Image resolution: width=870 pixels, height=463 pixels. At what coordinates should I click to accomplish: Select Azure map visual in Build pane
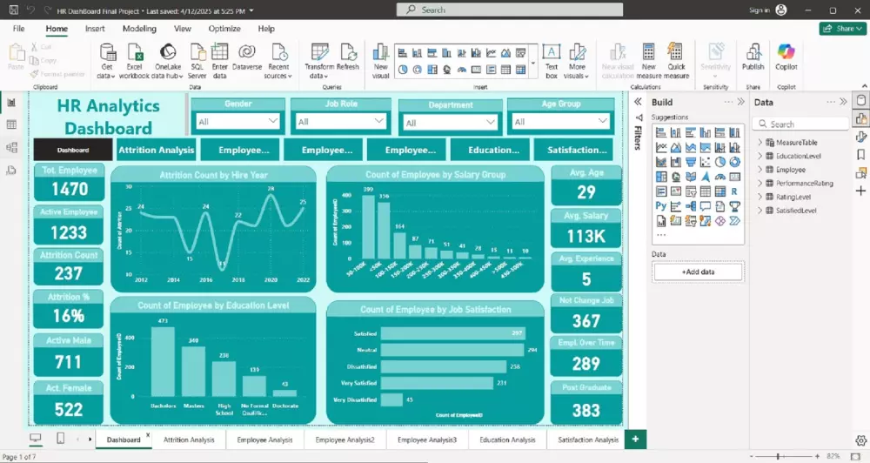click(706, 177)
